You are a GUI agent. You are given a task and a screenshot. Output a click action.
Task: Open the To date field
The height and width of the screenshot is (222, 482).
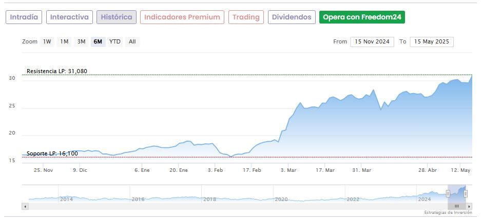point(432,42)
